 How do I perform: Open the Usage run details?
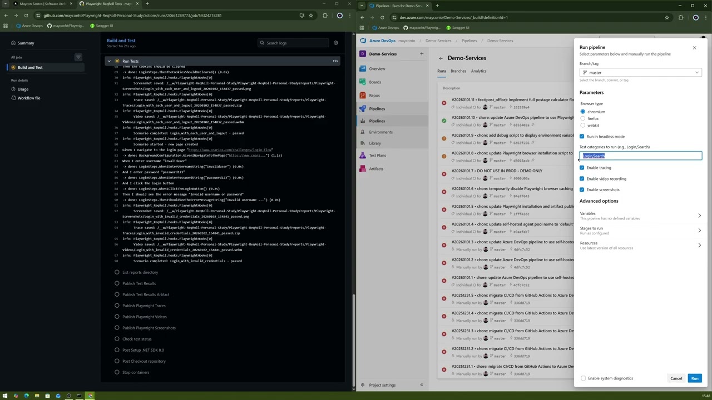click(x=23, y=89)
